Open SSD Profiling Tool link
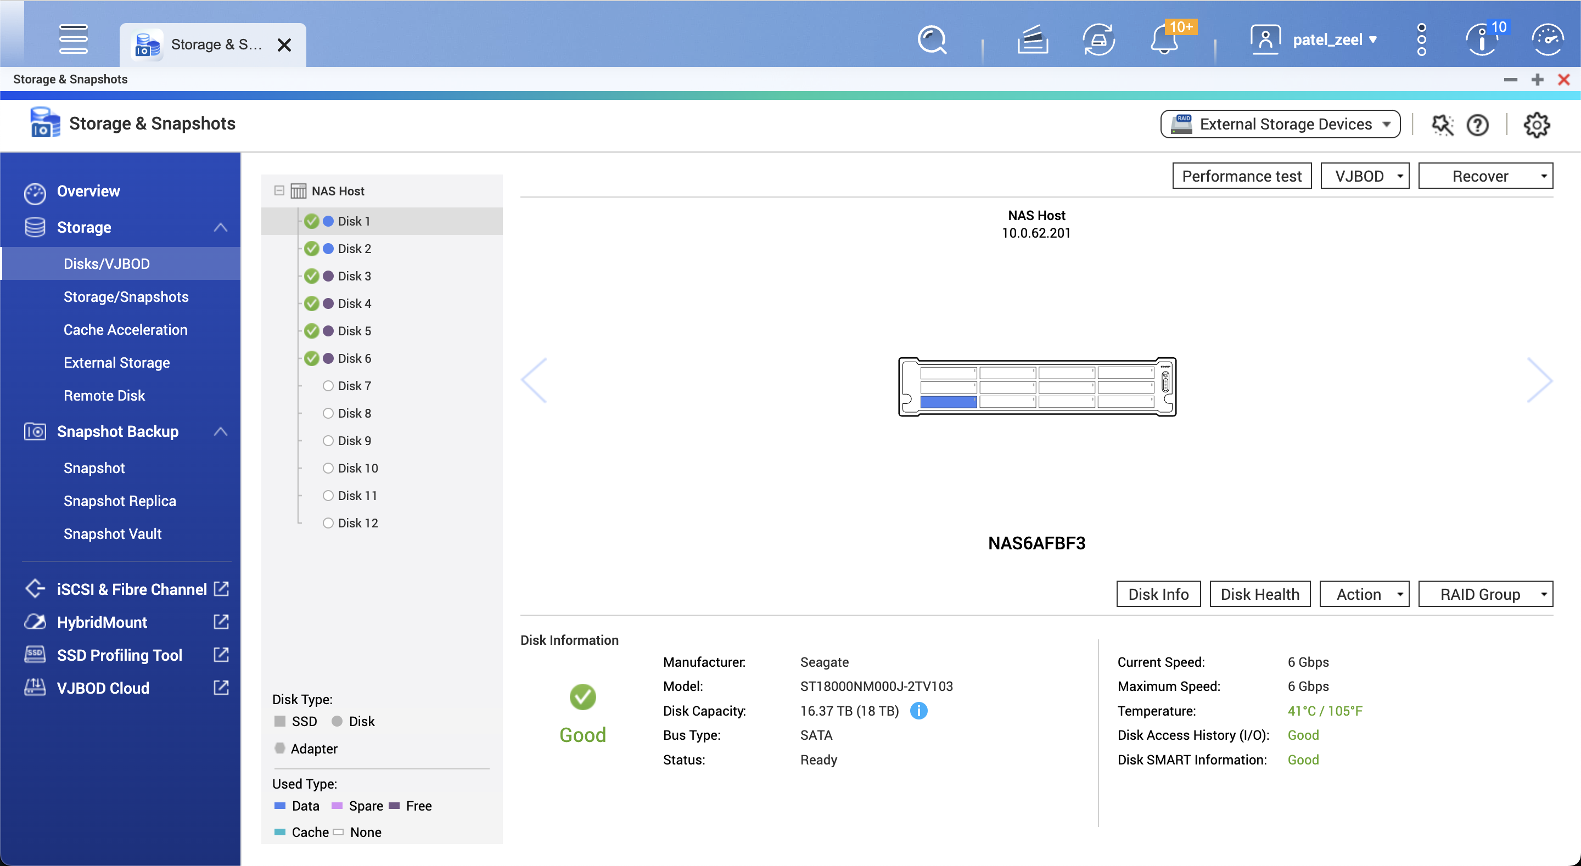 pyautogui.click(x=120, y=655)
